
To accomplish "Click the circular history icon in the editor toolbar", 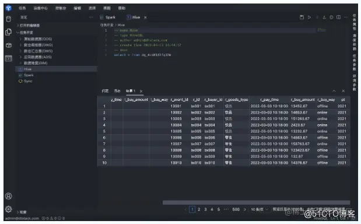I will (331, 17).
